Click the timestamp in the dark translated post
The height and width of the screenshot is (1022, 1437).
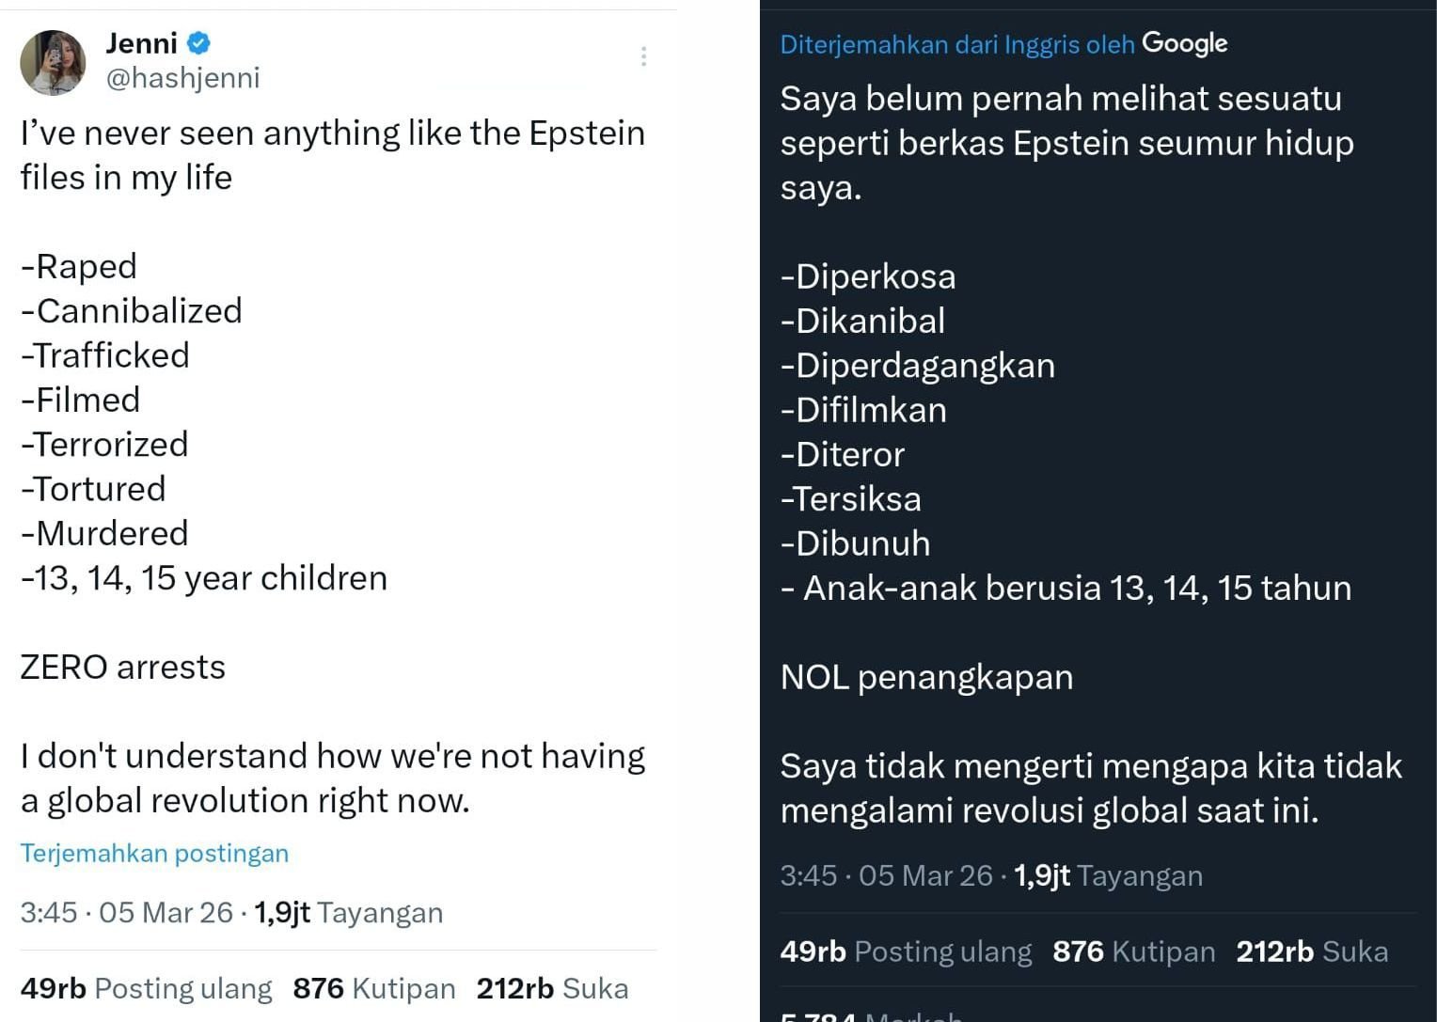click(886, 876)
